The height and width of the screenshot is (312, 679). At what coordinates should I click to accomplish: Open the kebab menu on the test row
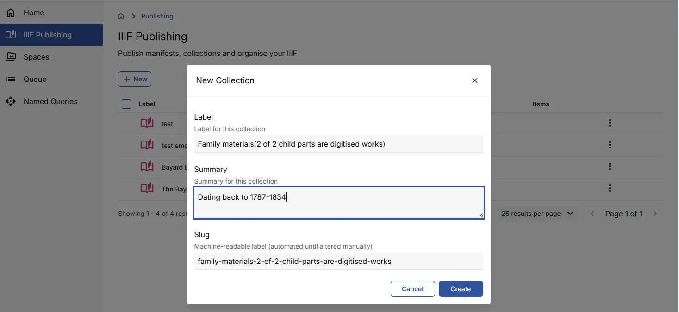click(x=610, y=123)
